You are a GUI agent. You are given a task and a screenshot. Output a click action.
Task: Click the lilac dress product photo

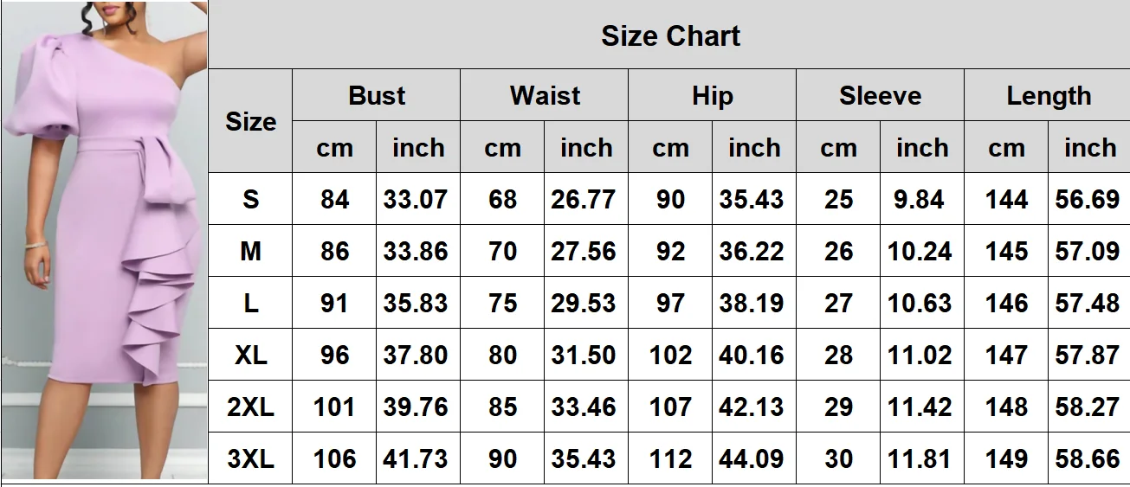point(104,240)
